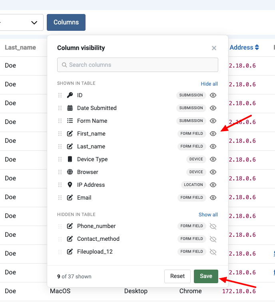
Task: Click the drag handle for Email
Action: [60, 198]
